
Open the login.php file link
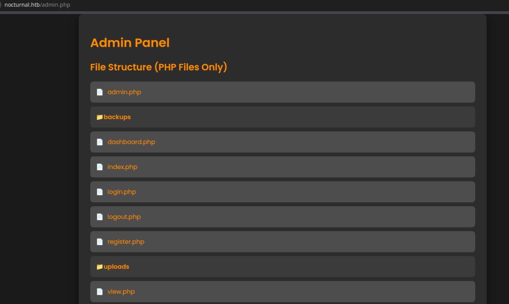[122, 192]
